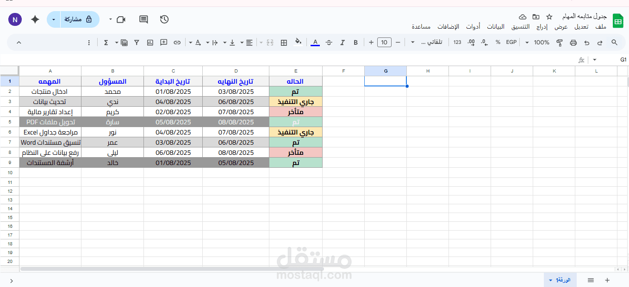Click increase decimal places icon
The width and height of the screenshot is (629, 287).
(x=471, y=43)
